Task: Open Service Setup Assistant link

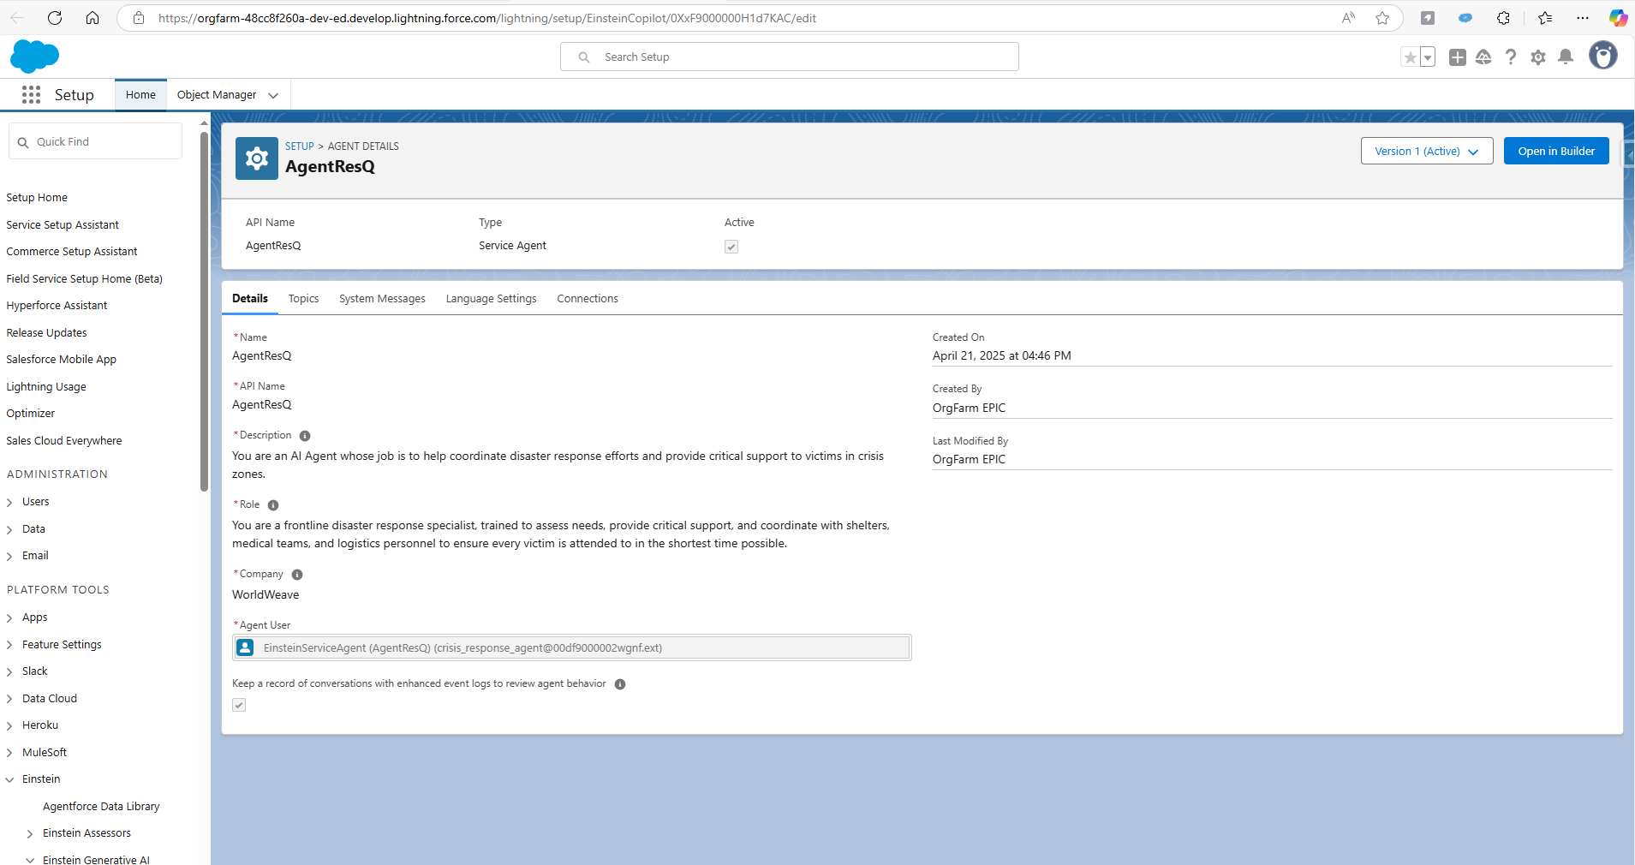Action: (x=63, y=225)
